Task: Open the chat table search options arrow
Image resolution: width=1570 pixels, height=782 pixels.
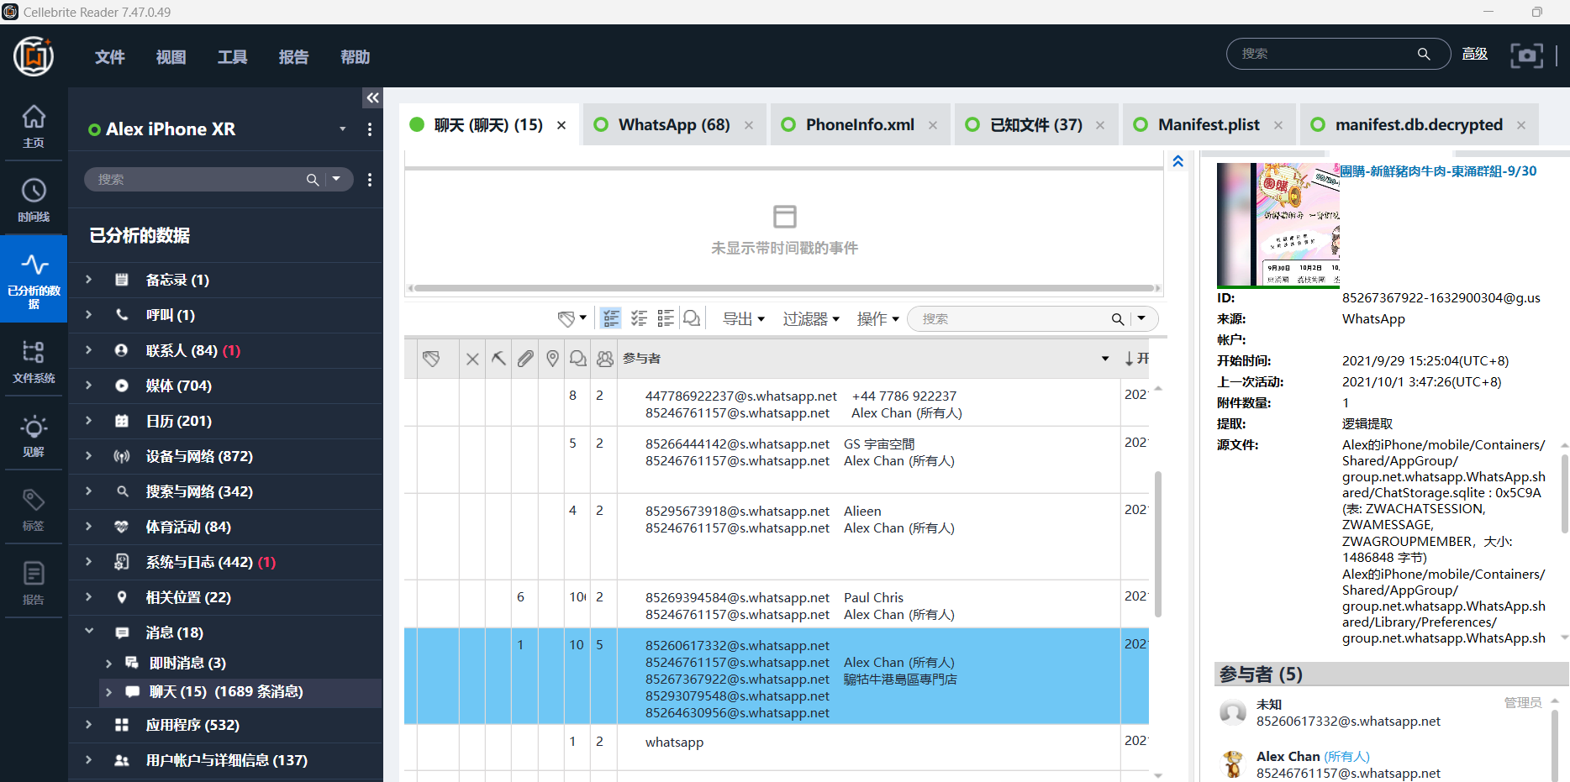Action: click(1141, 318)
